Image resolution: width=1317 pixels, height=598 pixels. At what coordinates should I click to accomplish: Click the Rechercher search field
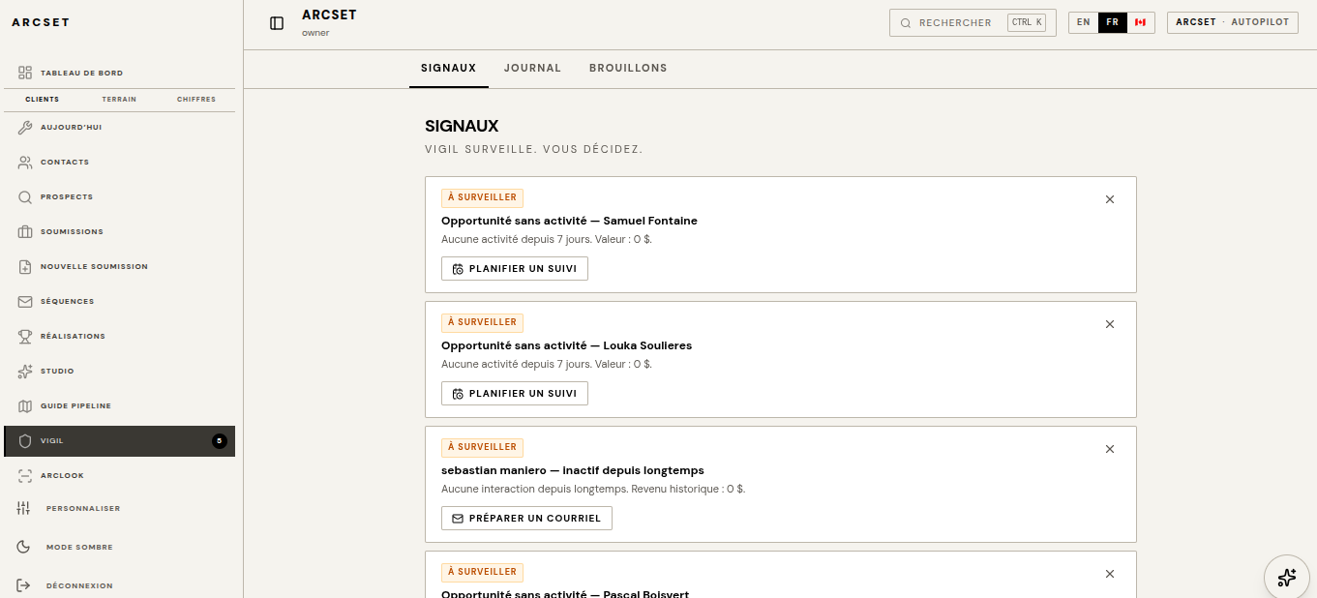[x=973, y=22]
